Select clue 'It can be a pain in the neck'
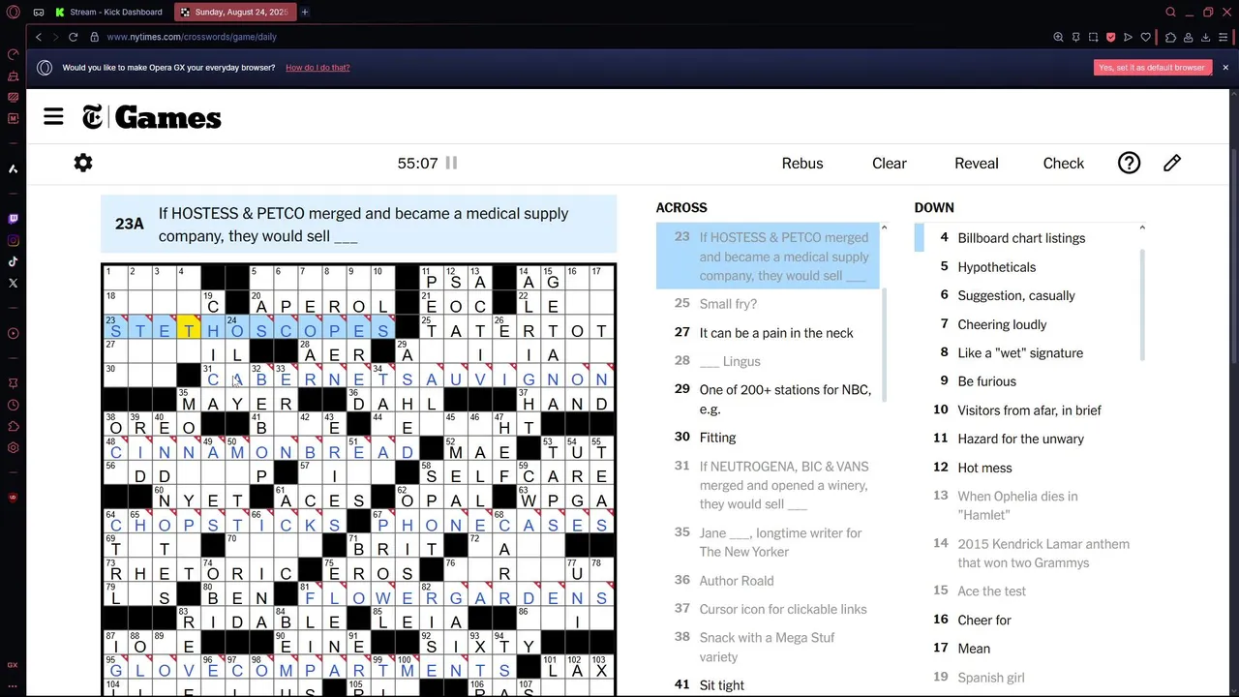1239x697 pixels. tap(768, 332)
